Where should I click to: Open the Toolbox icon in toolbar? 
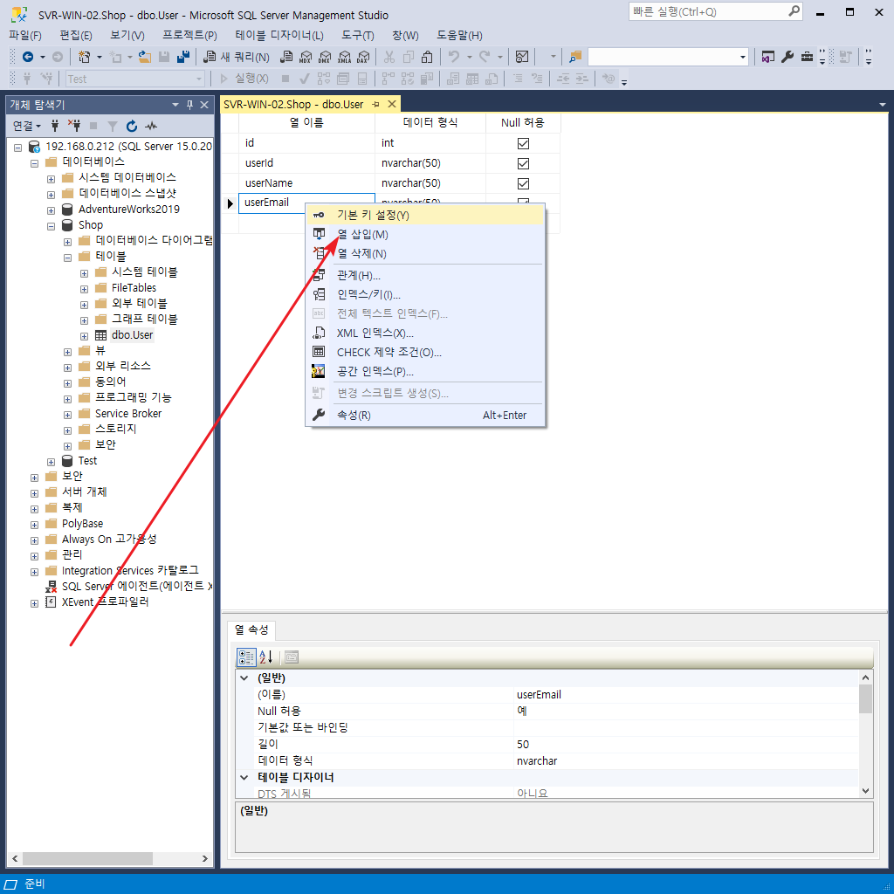807,57
